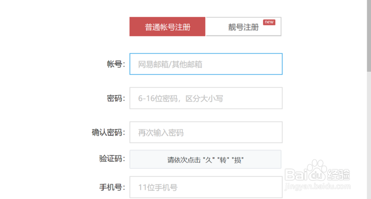Open the jingyan.baidu.com watermark link

click(x=318, y=186)
